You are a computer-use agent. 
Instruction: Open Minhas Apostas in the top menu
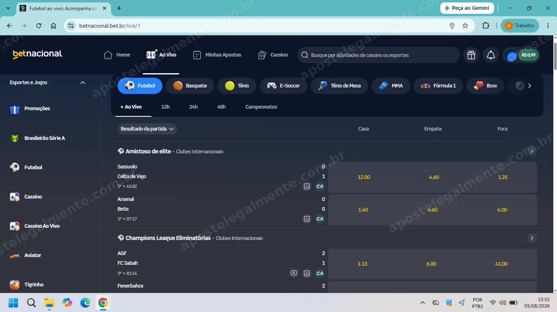[217, 55]
